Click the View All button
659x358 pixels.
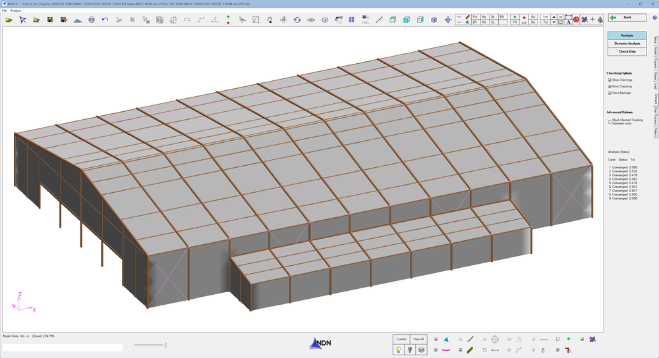418,339
